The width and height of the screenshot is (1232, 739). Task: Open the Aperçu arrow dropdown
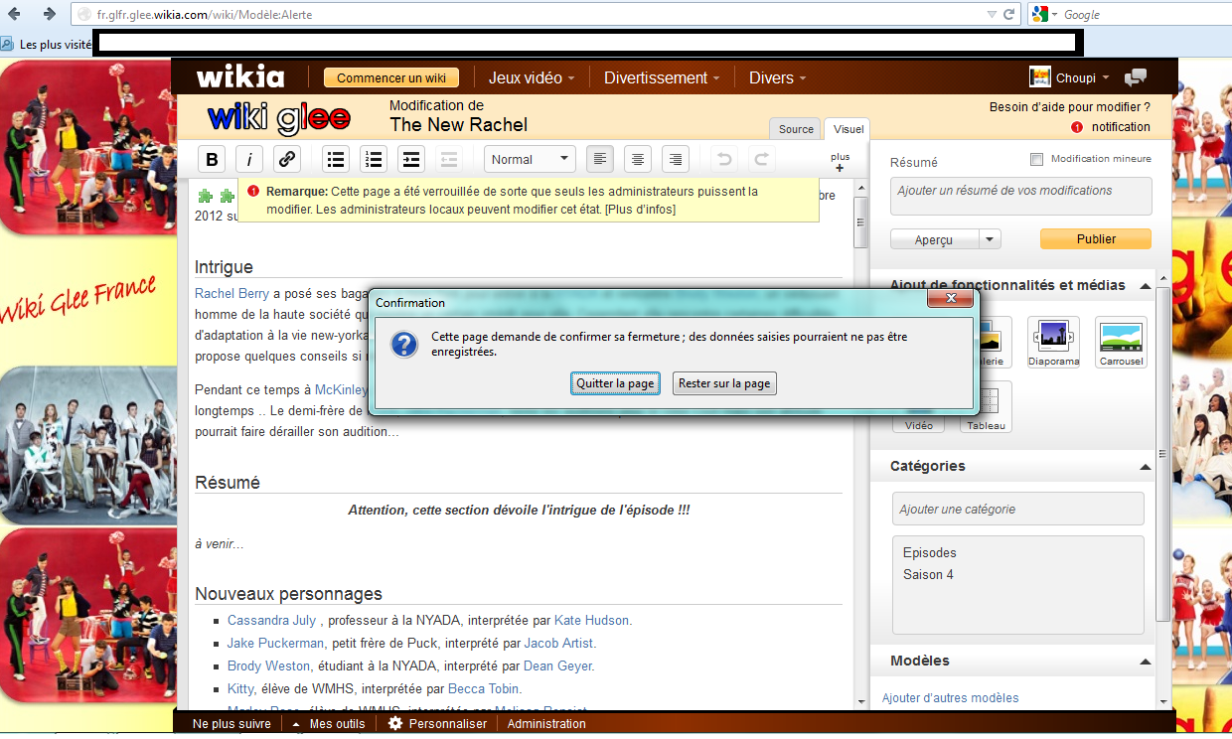[990, 239]
